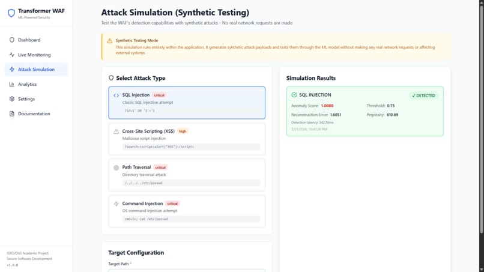Click the Settings gear icon
The height and width of the screenshot is (272, 484).
coord(12,99)
